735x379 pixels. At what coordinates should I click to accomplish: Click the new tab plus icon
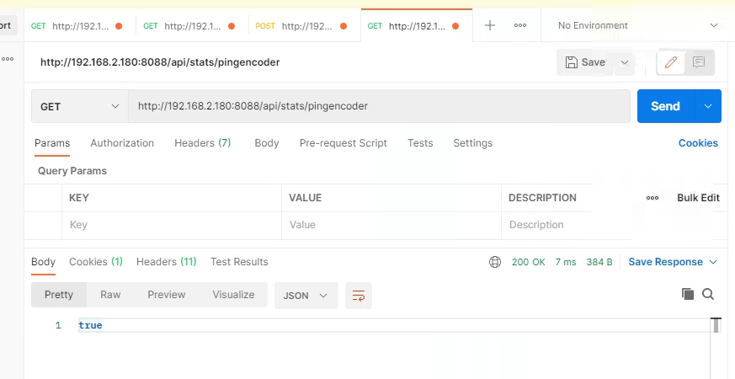pos(490,25)
